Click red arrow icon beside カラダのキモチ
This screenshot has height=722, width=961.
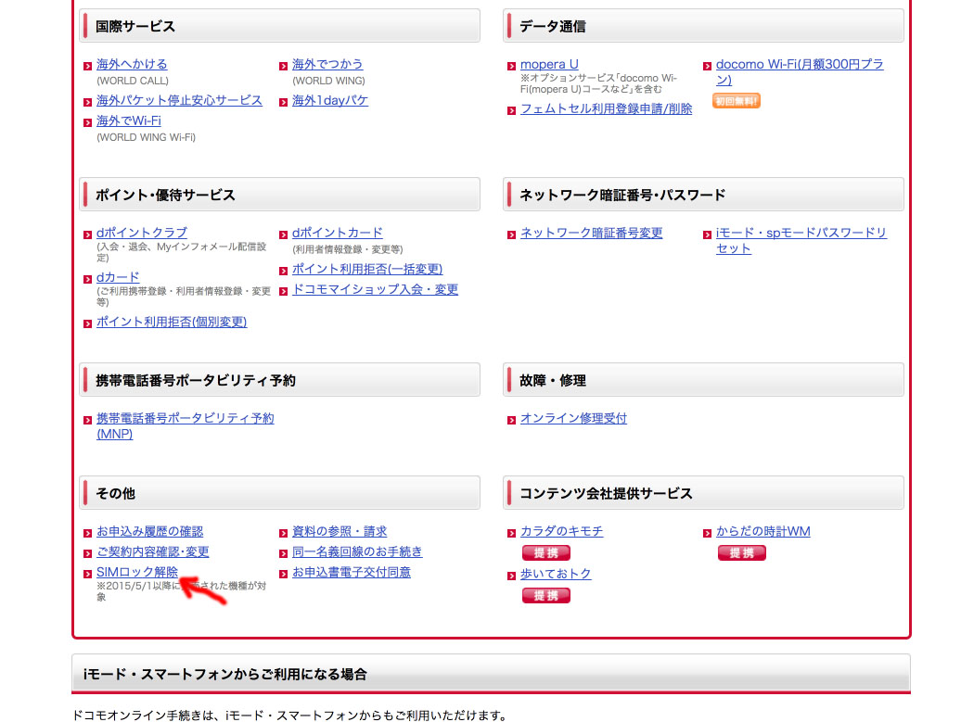click(x=512, y=533)
